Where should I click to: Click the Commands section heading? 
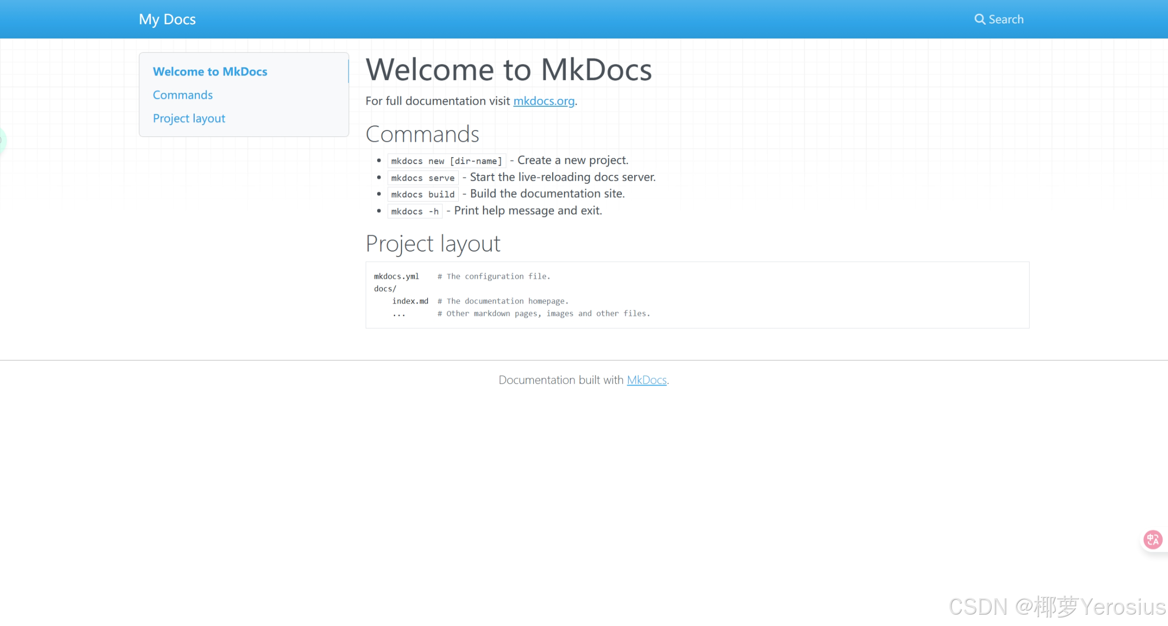click(x=422, y=134)
